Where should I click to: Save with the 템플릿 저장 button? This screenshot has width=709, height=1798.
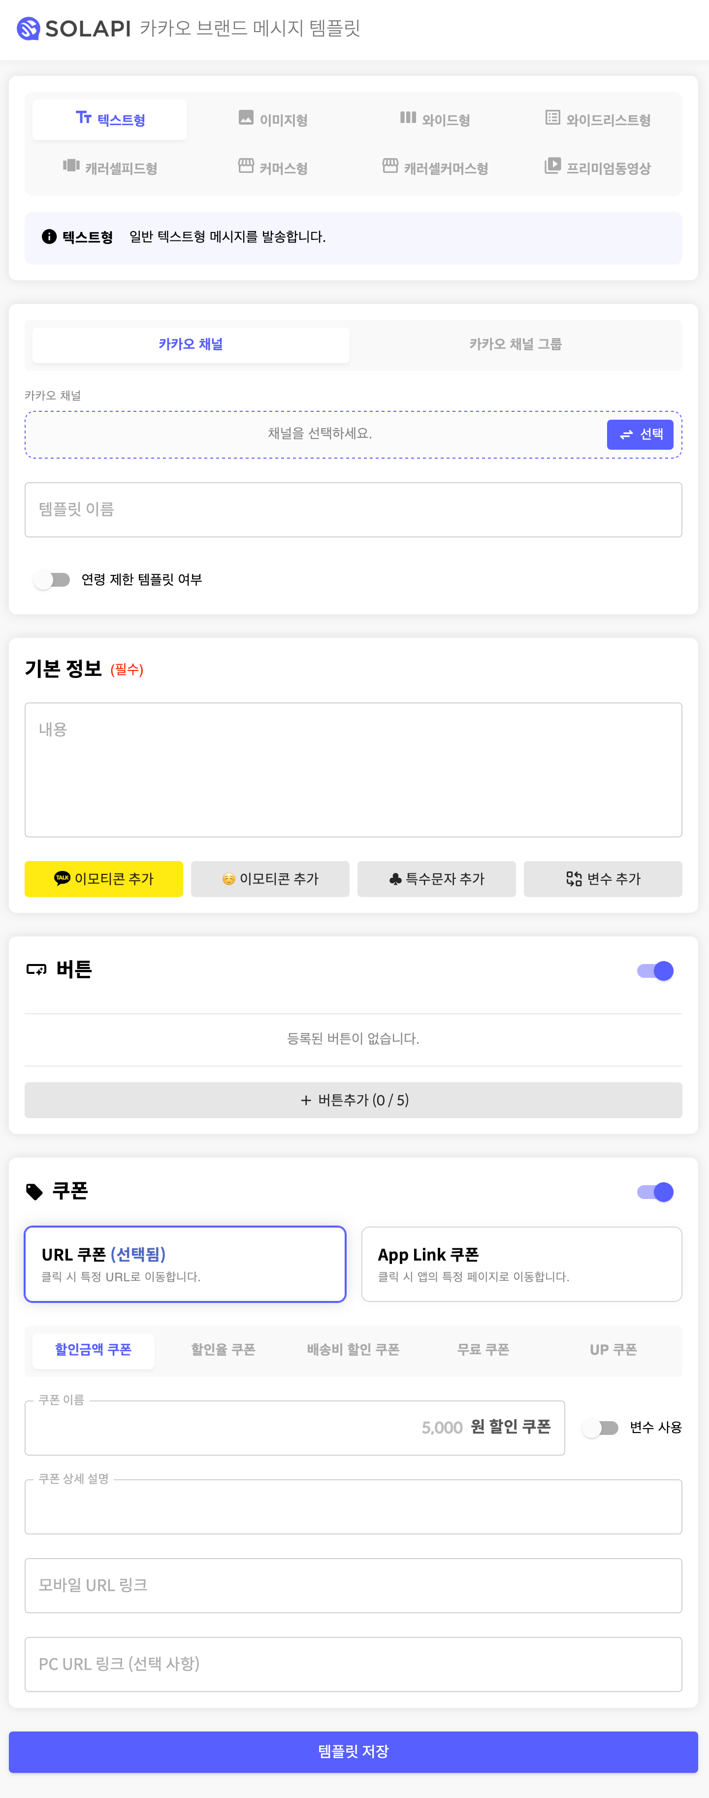tap(354, 1752)
